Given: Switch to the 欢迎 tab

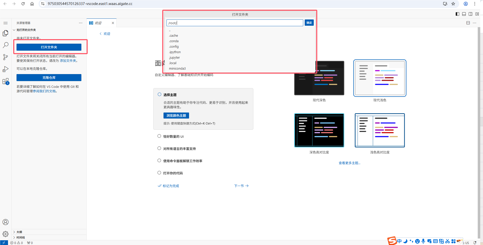Looking at the screenshot, I should (x=98, y=23).
